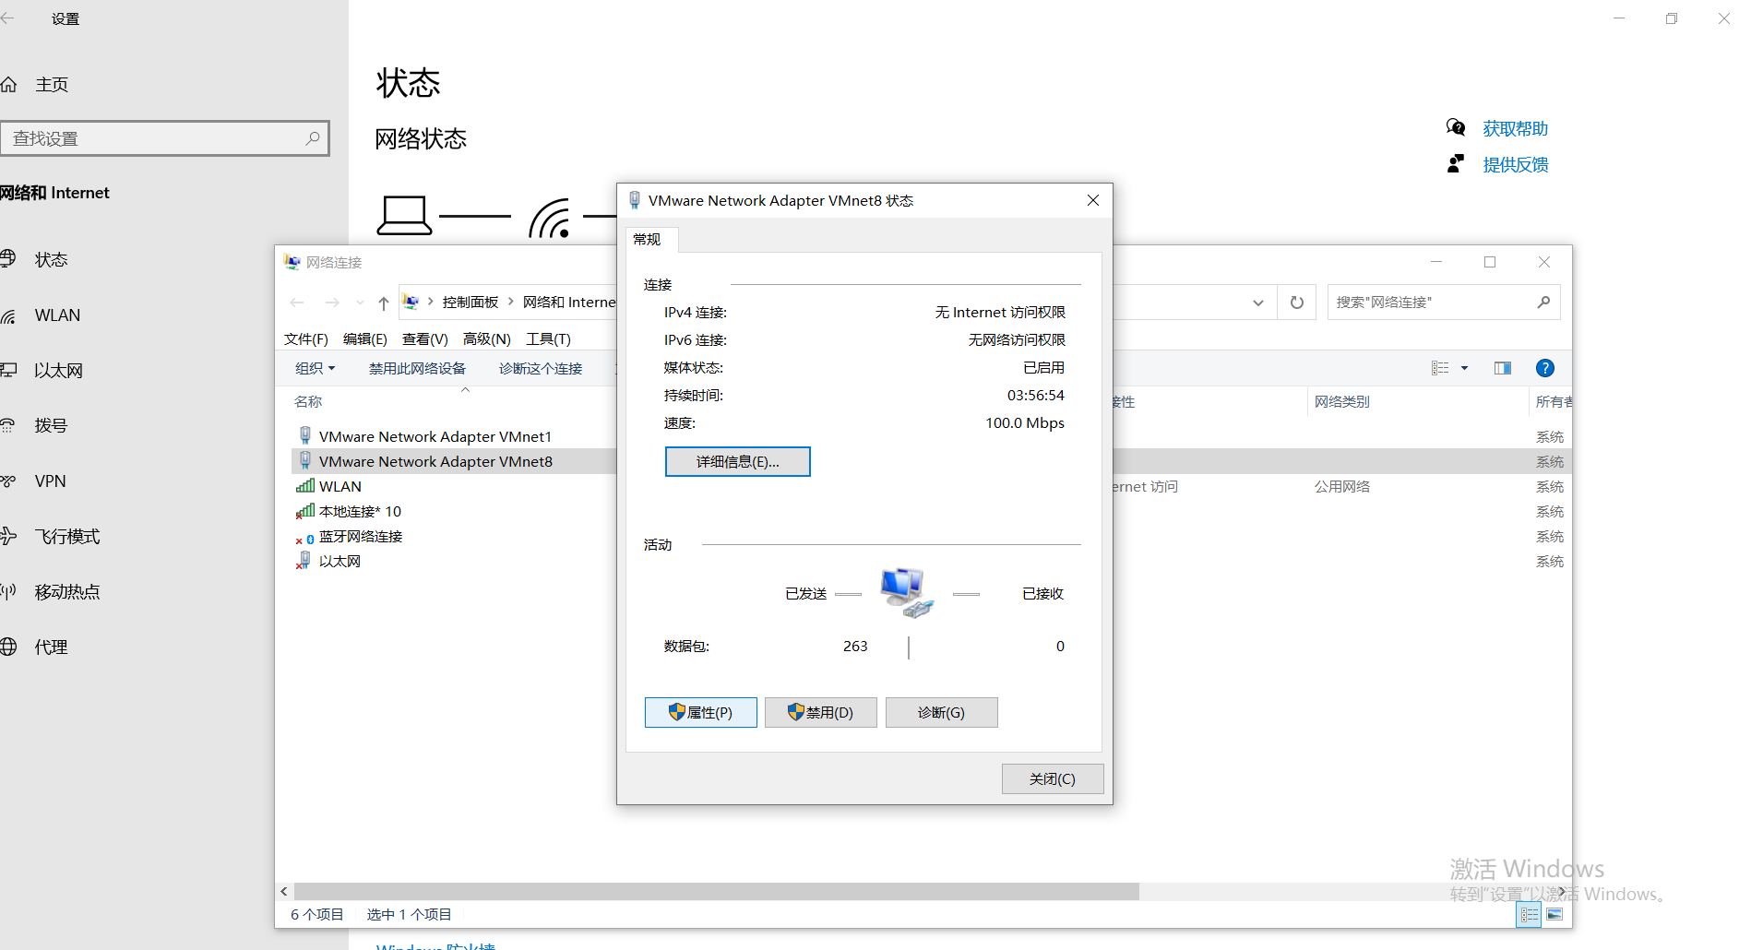Click the 属性(P) button
Screen dimensions: 1751x950
coord(701,712)
